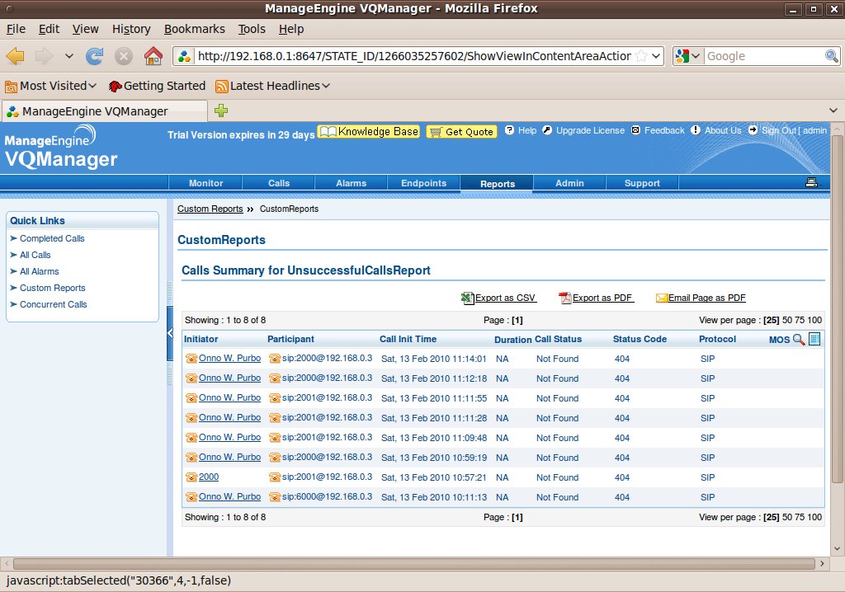Click the search magnifier icon beside MOS
This screenshot has height=592, width=845.
(799, 339)
